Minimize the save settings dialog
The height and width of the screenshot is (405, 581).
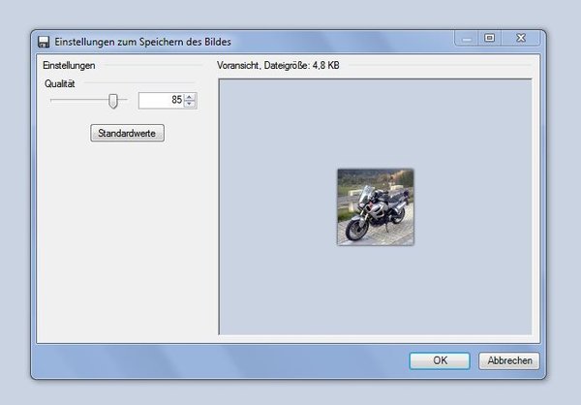[x=469, y=39]
